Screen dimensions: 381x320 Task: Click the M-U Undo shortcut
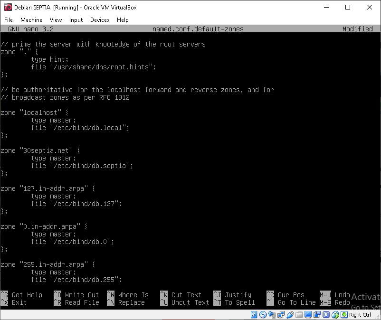coord(335,295)
